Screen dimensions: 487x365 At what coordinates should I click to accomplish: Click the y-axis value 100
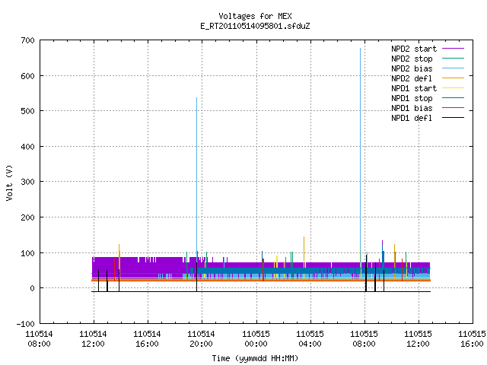[x=27, y=253]
